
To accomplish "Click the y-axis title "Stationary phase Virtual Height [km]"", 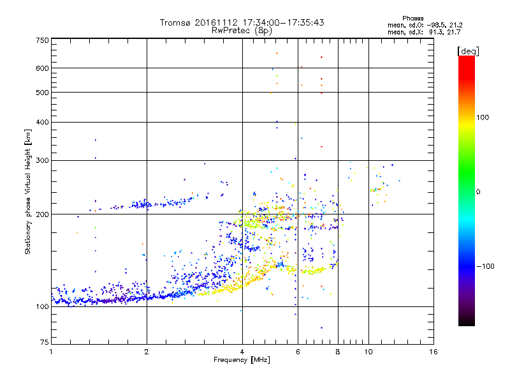I will [28, 191].
